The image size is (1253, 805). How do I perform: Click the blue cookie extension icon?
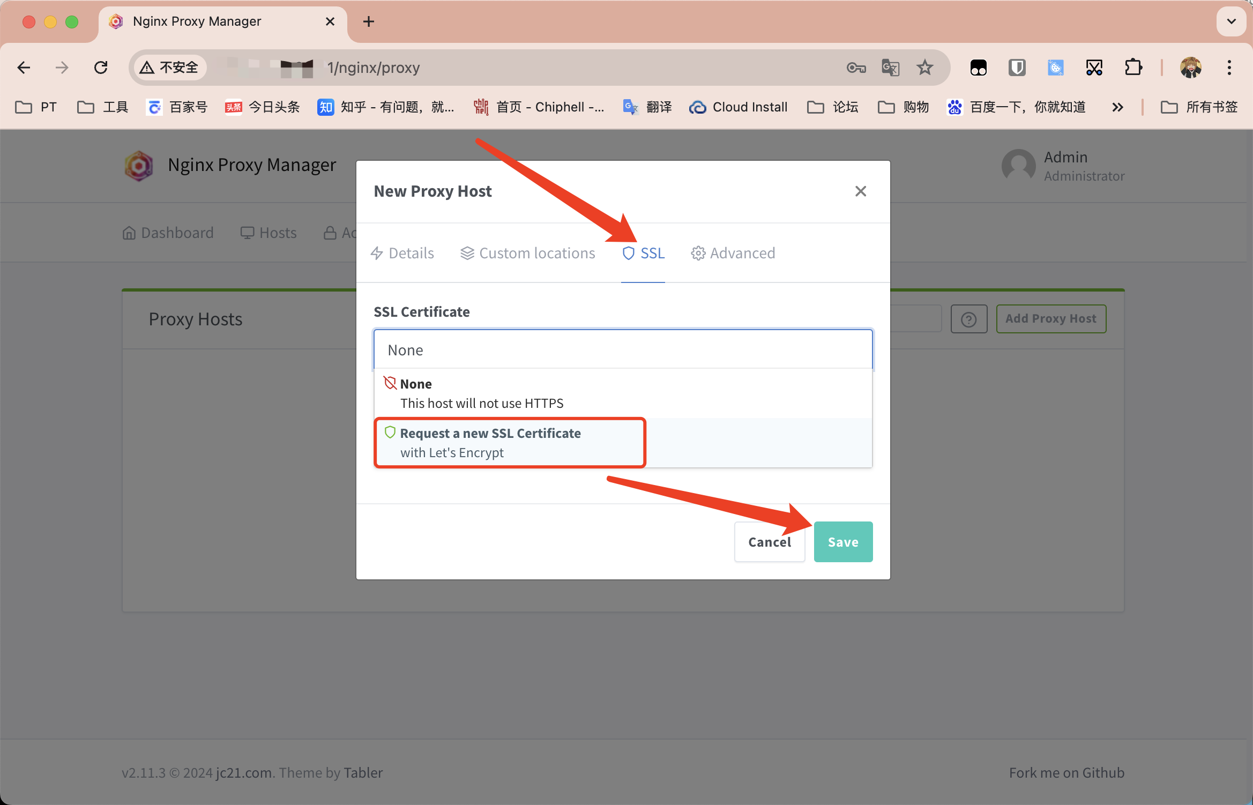(1055, 68)
